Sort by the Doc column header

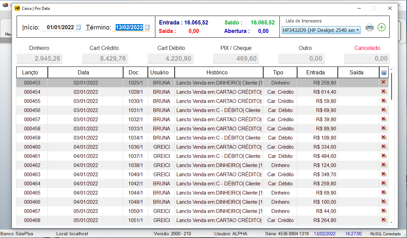pos(135,72)
